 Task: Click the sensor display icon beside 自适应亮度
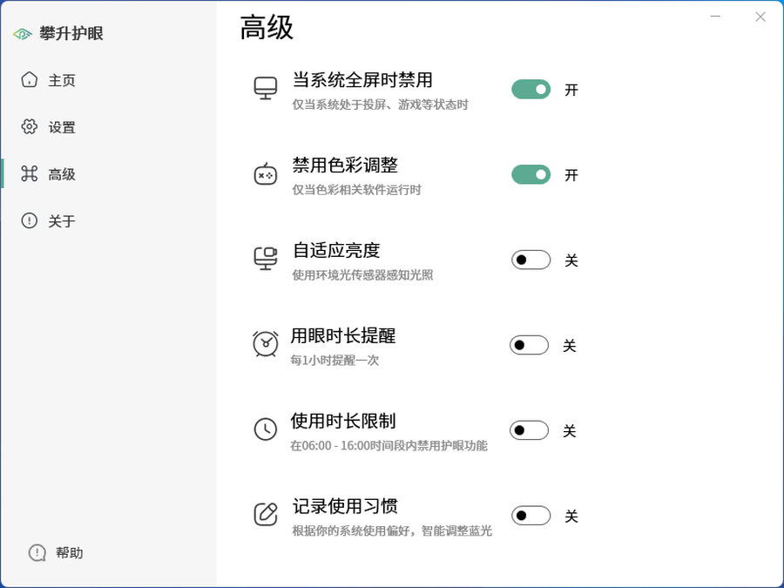(x=266, y=259)
